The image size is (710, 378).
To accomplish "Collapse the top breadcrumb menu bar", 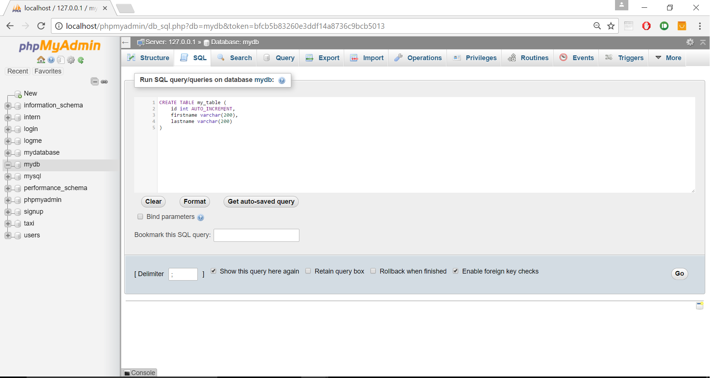I will click(703, 42).
